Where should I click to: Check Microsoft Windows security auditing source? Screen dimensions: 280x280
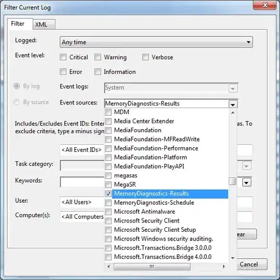pos(108,239)
